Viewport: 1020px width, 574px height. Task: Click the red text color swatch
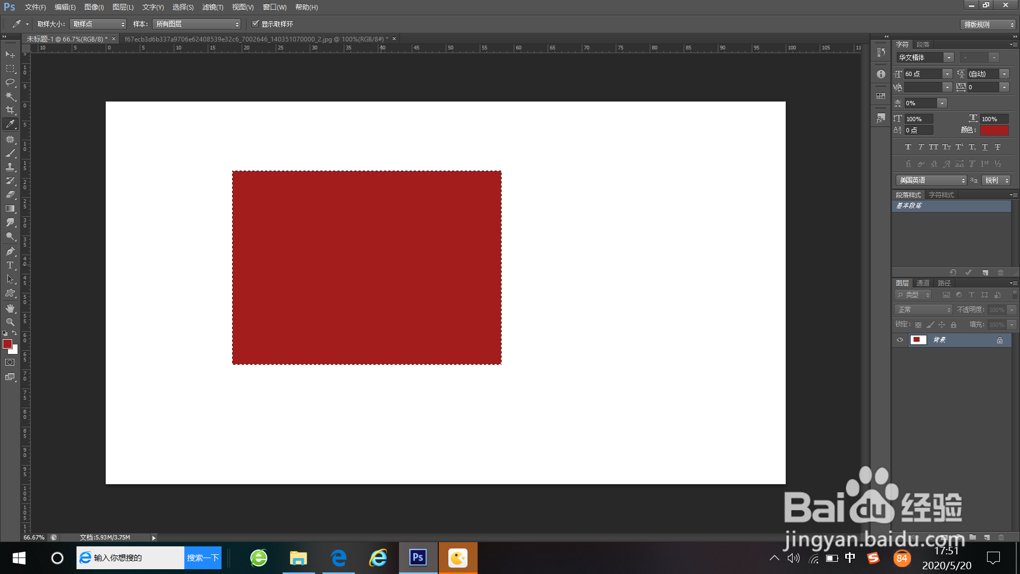click(994, 130)
